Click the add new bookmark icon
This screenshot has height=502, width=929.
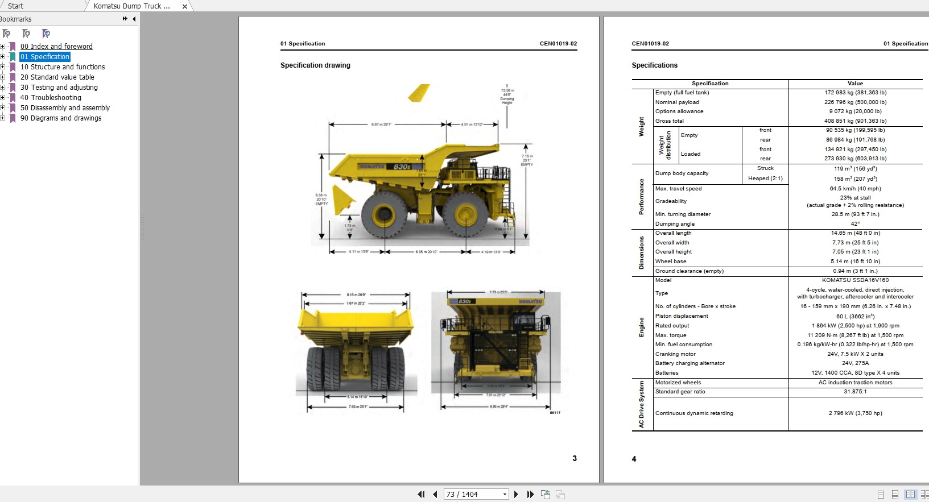point(26,34)
